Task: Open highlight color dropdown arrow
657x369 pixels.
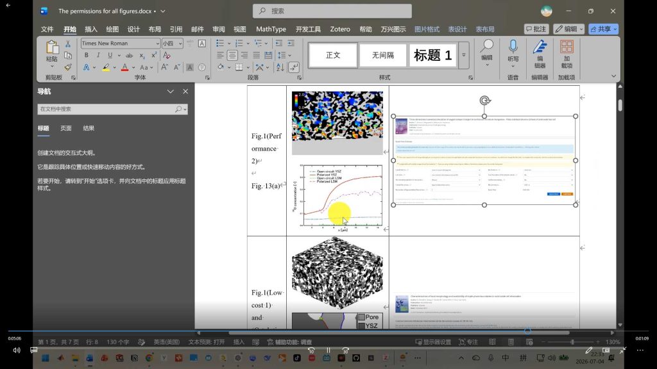Action: click(114, 67)
